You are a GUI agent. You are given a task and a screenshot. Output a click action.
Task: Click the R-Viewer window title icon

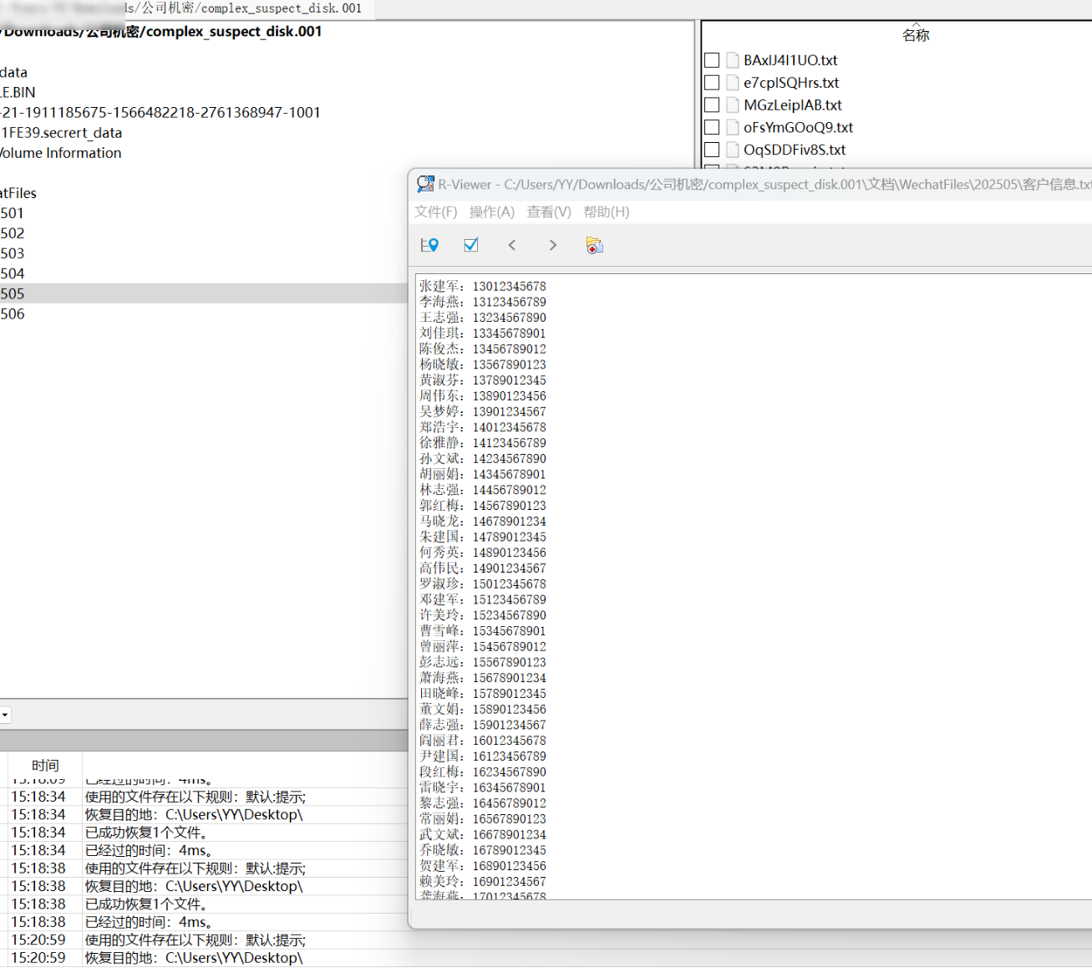[x=426, y=184]
